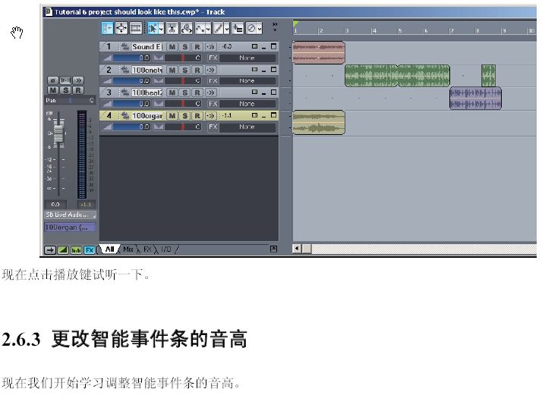The image size is (542, 395).
Task: Solo track 4 100organ
Action: click(x=185, y=116)
